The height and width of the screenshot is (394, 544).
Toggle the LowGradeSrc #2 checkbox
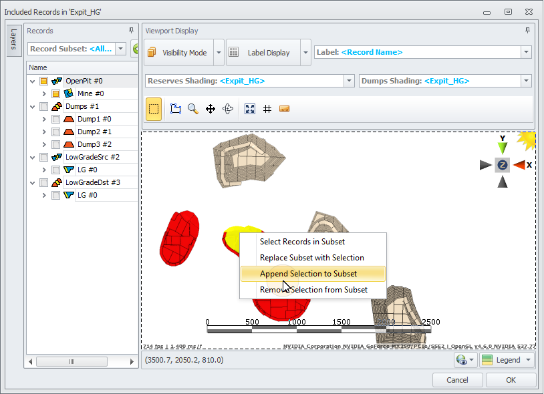[x=44, y=157]
